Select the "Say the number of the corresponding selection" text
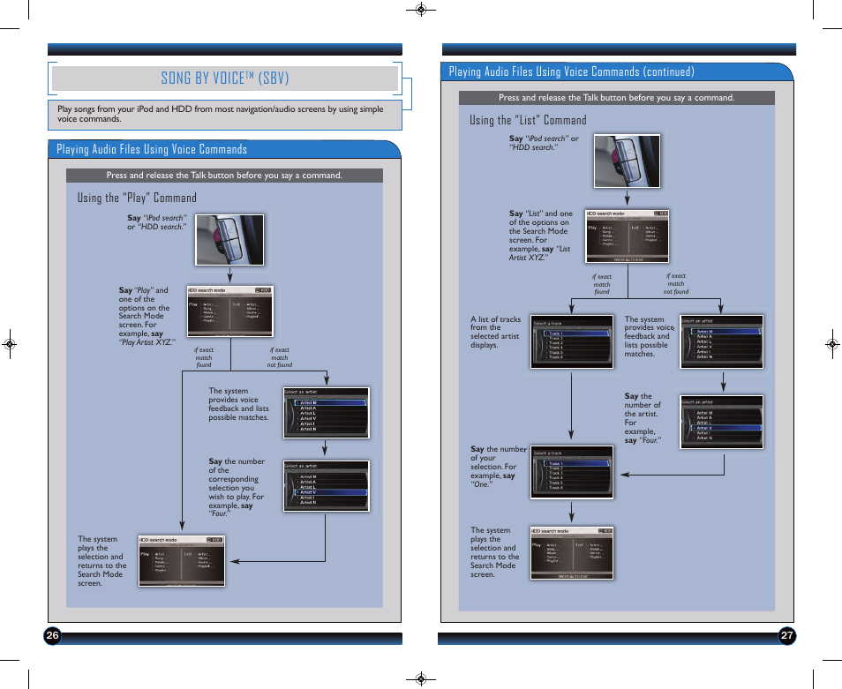This screenshot has height=689, width=842. [237, 487]
